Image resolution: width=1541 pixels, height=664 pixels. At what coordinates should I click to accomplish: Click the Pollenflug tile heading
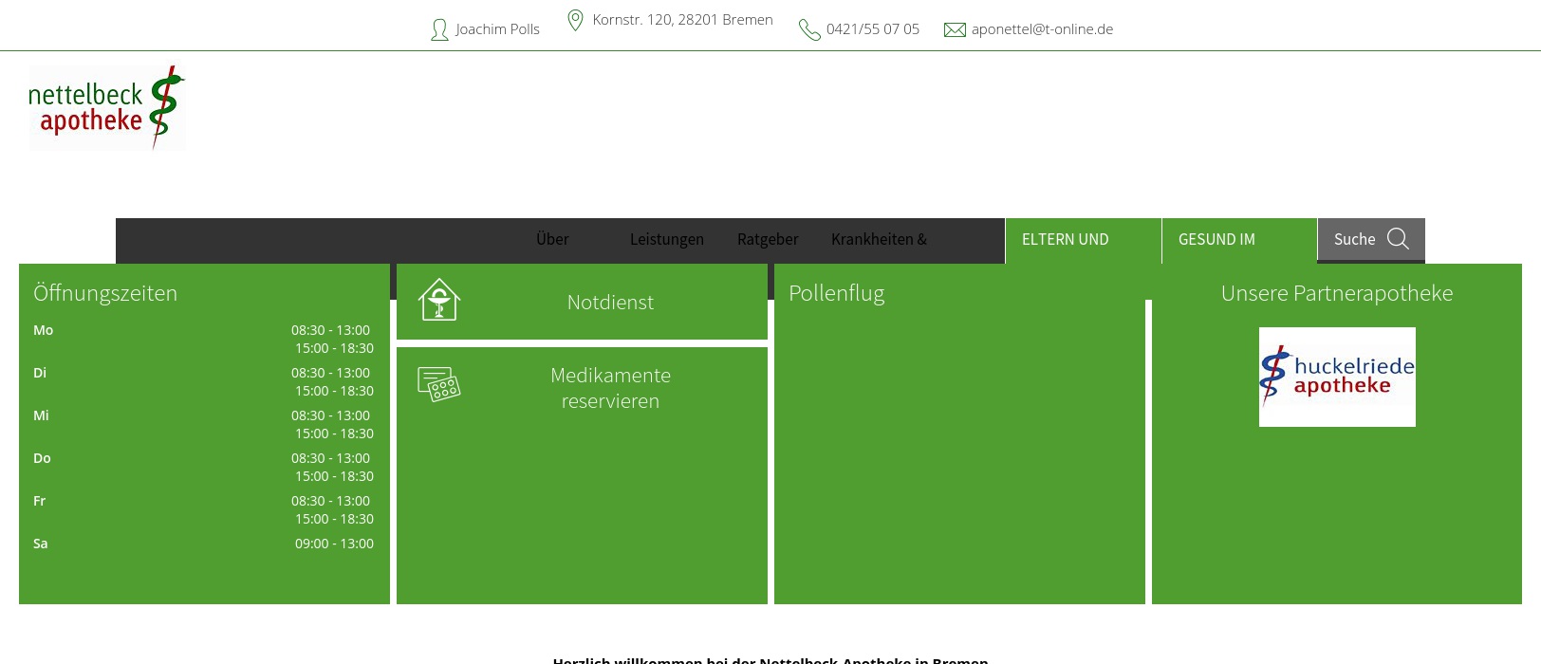coord(836,293)
